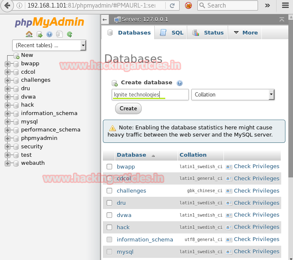Switch to the Databases tab
This screenshot has height=260, width=293.
tap(129, 33)
